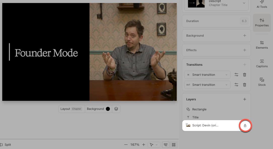Open the OUT Smart transition dropdown

(207, 85)
